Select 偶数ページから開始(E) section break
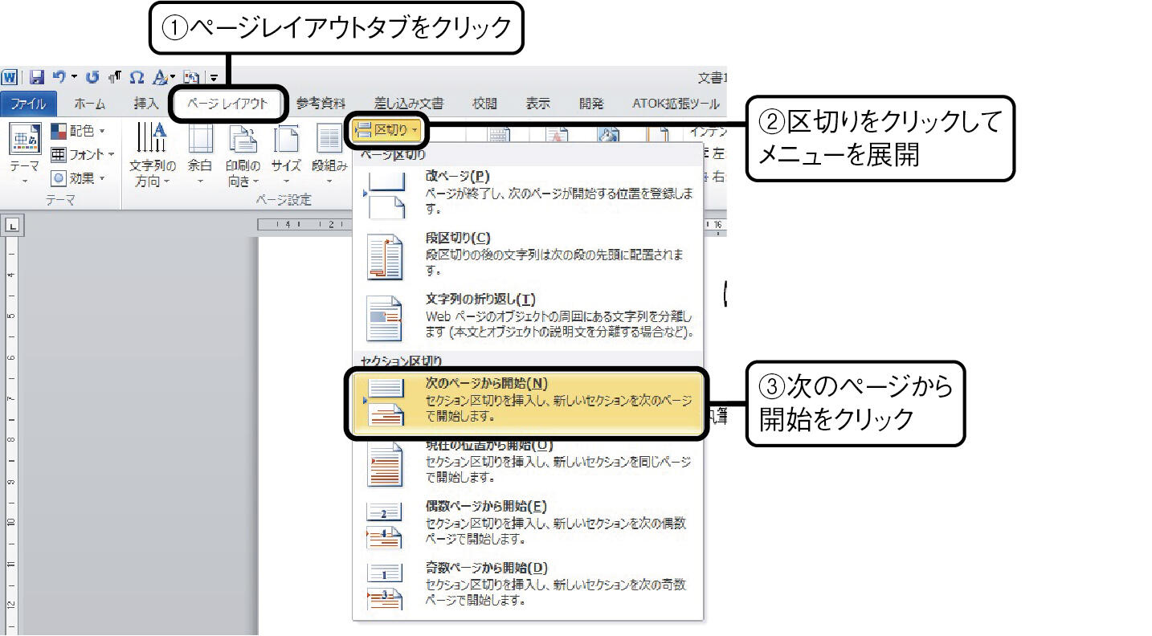The image size is (1152, 636). (x=528, y=525)
